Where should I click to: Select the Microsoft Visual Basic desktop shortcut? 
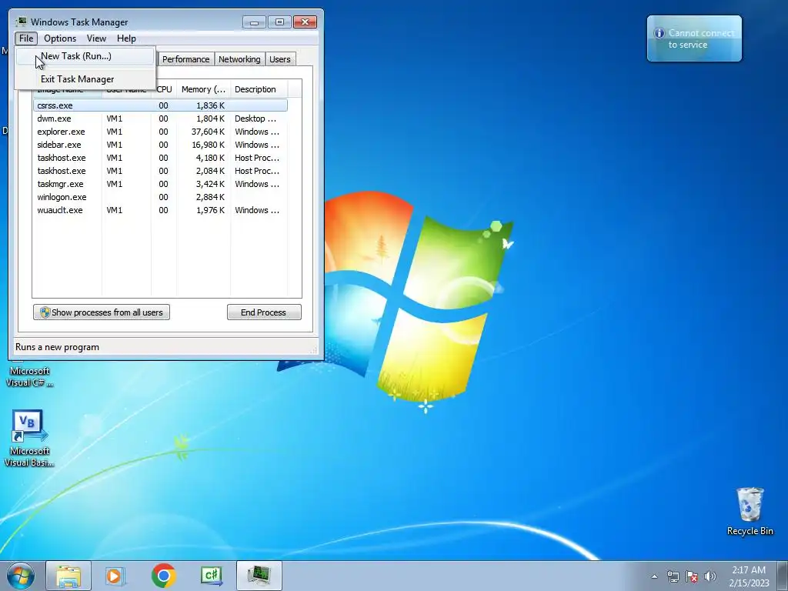click(x=28, y=438)
